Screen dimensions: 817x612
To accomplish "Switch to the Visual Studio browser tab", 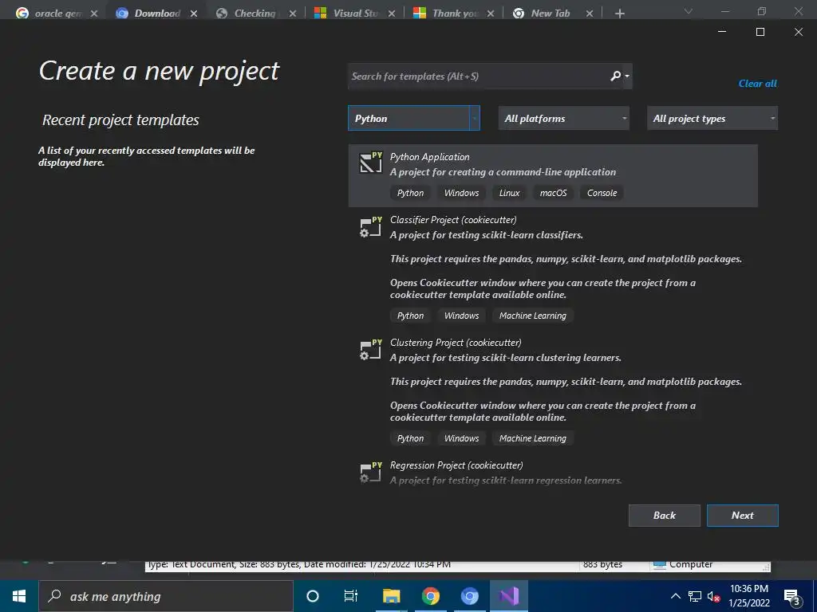I will 354,13.
